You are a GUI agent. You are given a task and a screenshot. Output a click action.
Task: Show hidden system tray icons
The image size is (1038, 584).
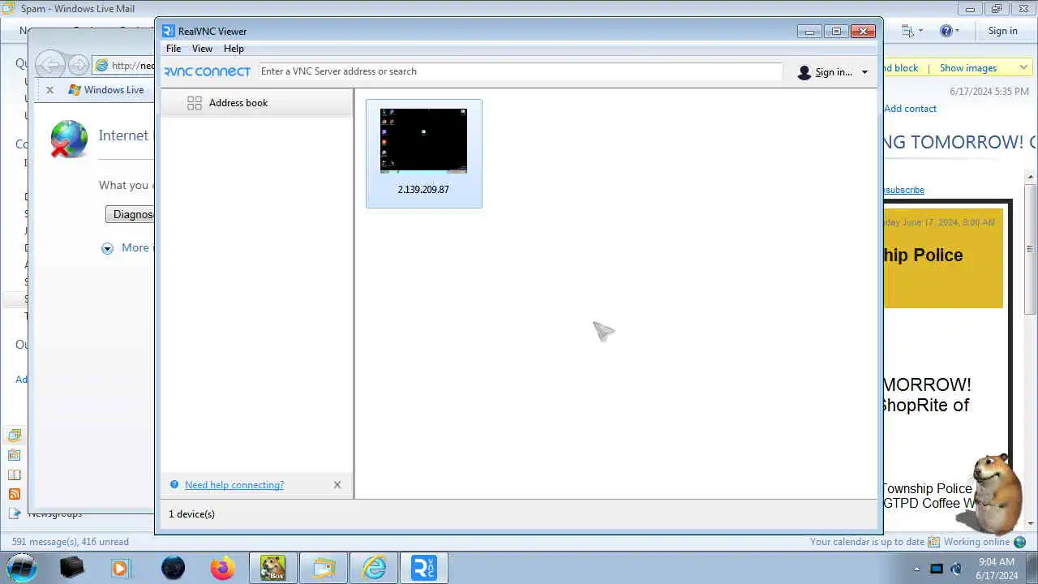pos(917,569)
